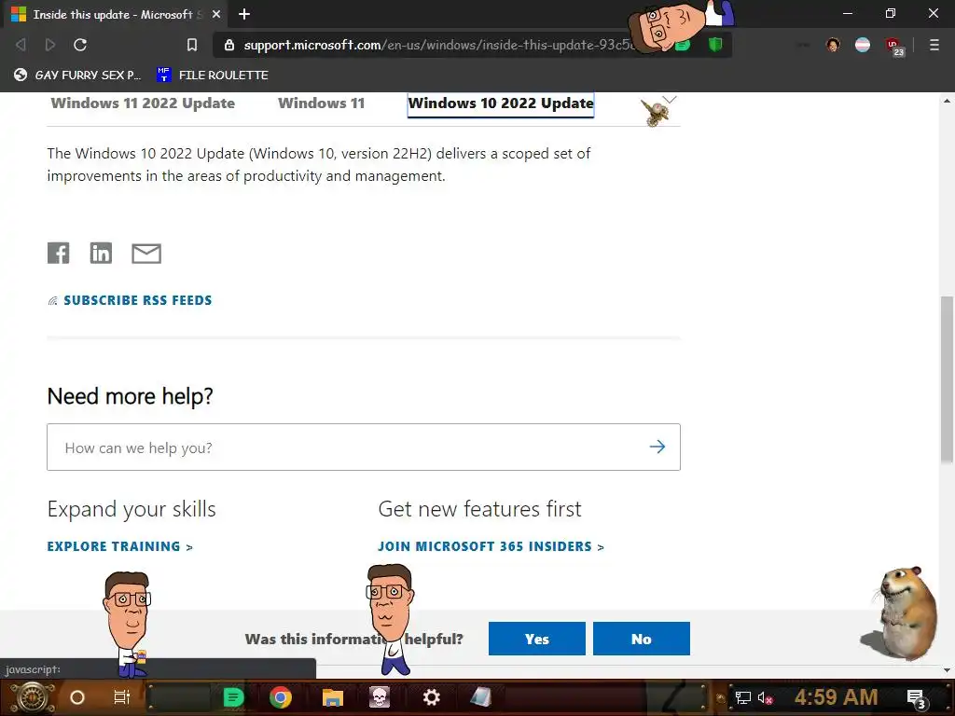Open the FILE ROULETTE bookmark
This screenshot has height=716, width=955.
(214, 75)
